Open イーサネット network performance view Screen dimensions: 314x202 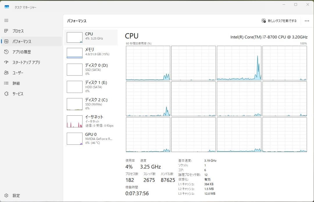[90, 121]
